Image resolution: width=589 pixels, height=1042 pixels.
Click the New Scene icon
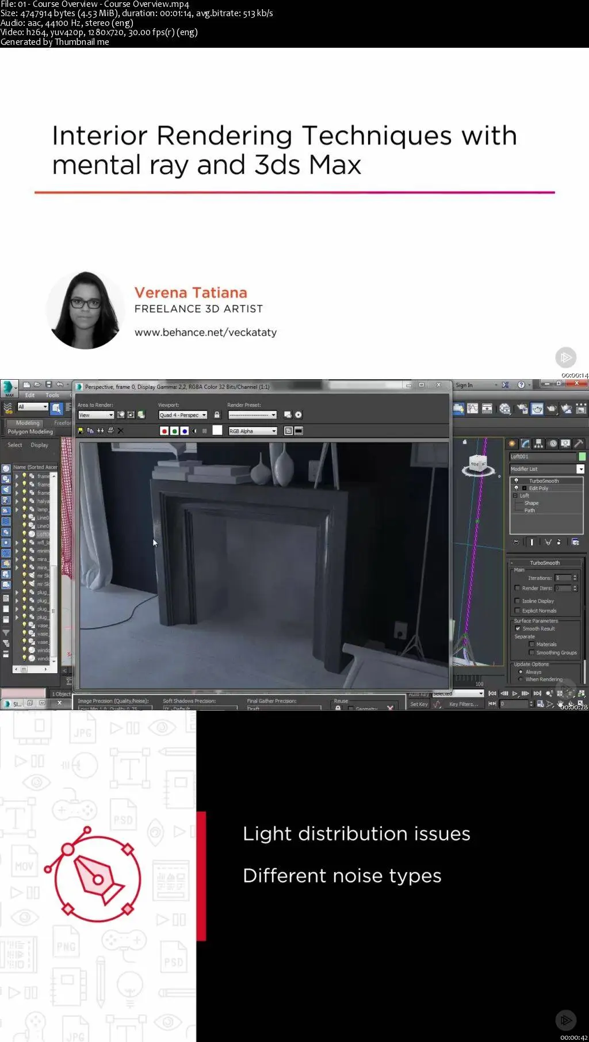27,384
